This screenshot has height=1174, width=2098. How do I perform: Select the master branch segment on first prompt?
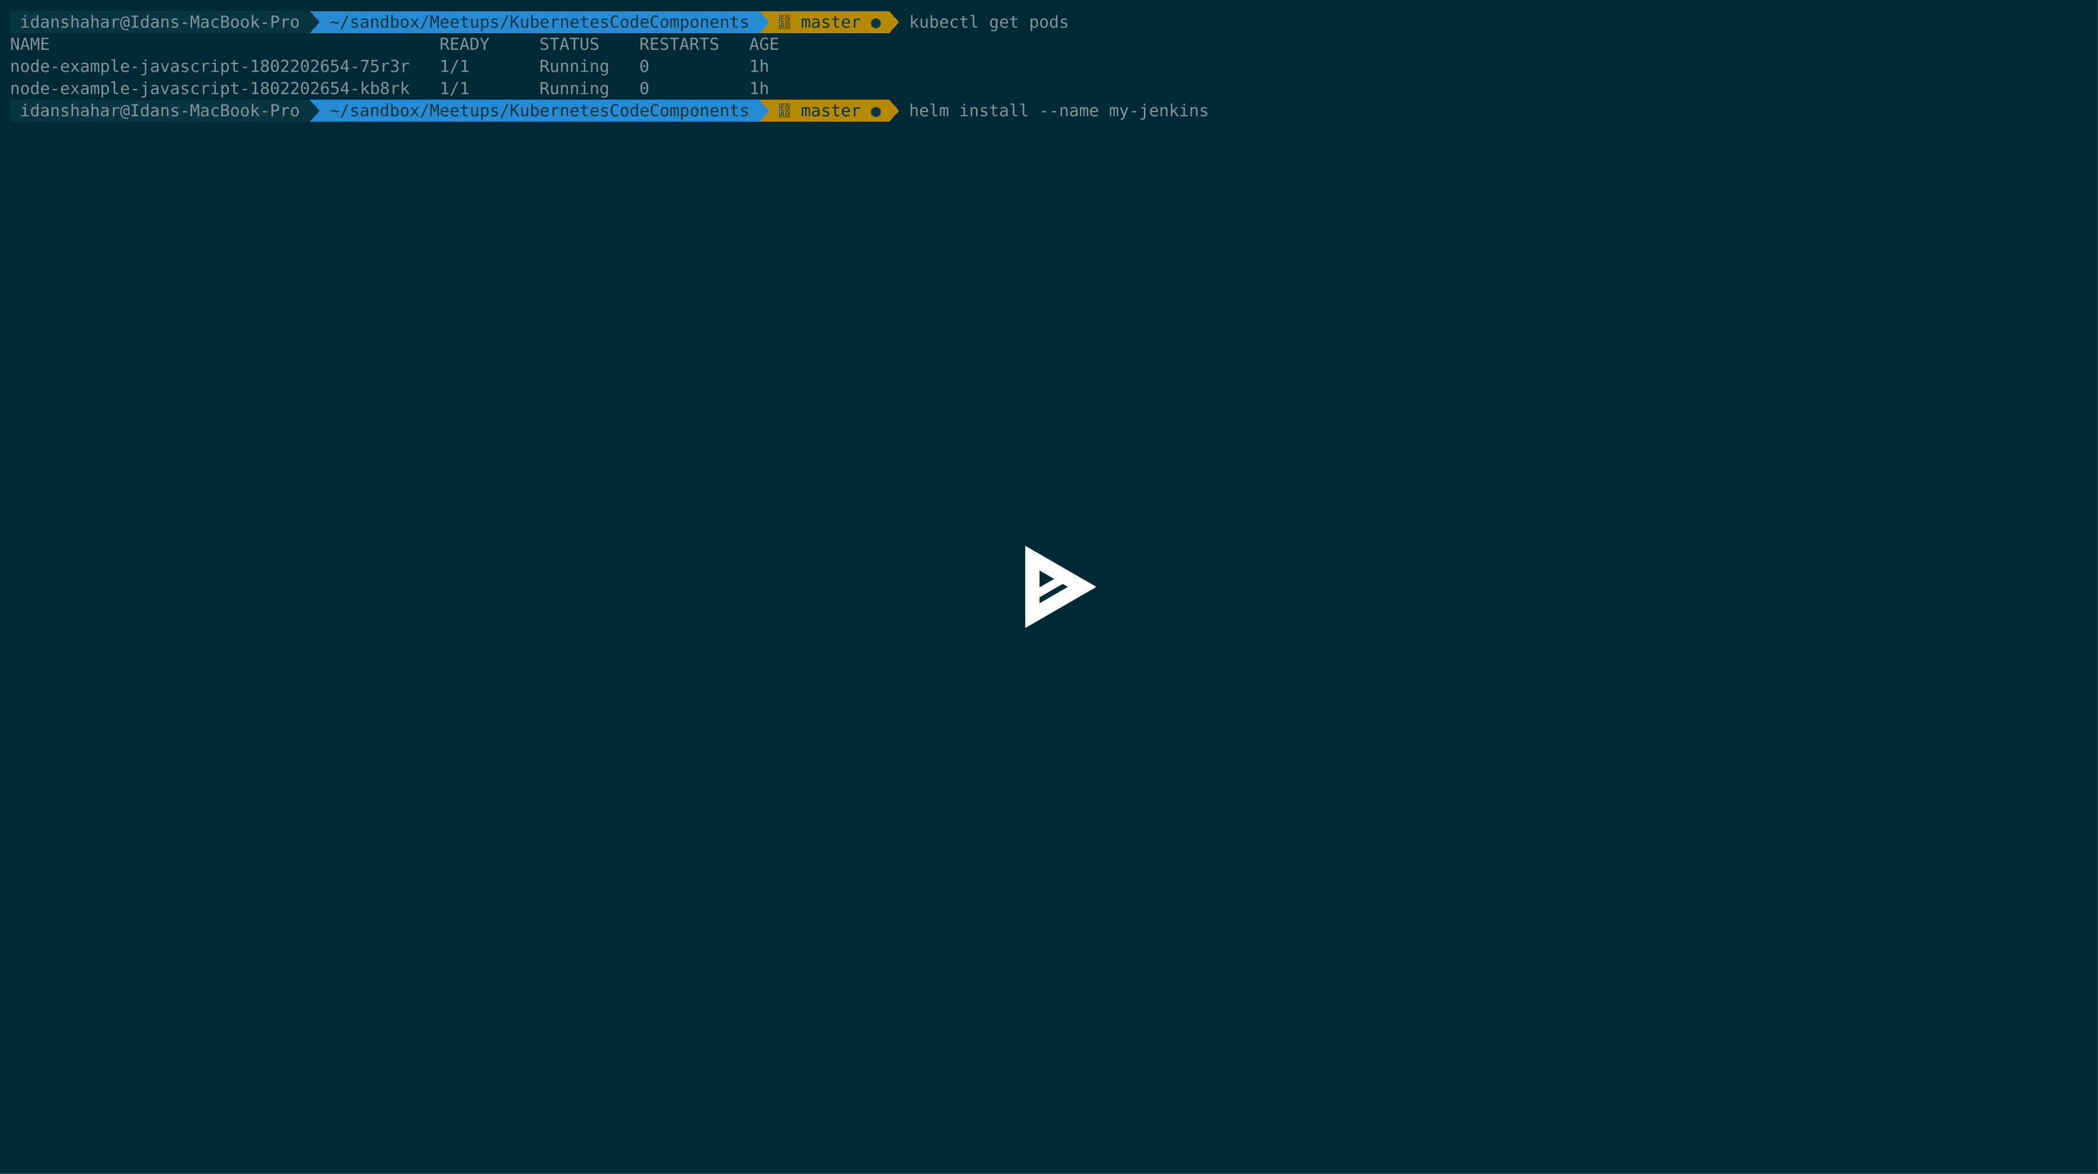click(830, 23)
